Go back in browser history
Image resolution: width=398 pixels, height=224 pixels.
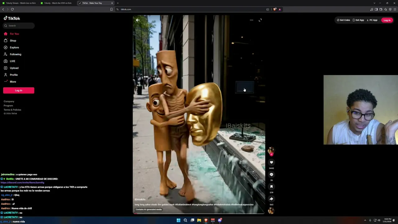[3, 9]
